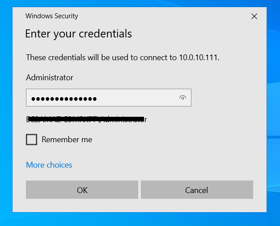Screen dimensions: 280x226
Task: Cancel the credential prompt
Action: click(x=197, y=190)
